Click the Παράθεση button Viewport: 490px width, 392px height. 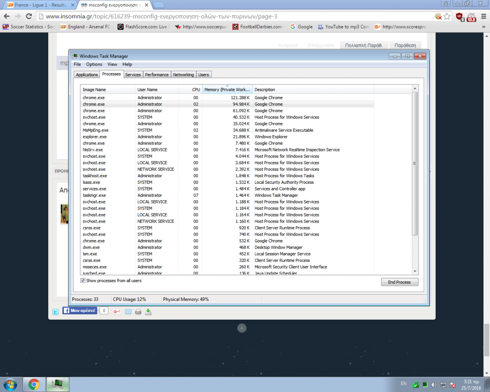[x=405, y=45]
